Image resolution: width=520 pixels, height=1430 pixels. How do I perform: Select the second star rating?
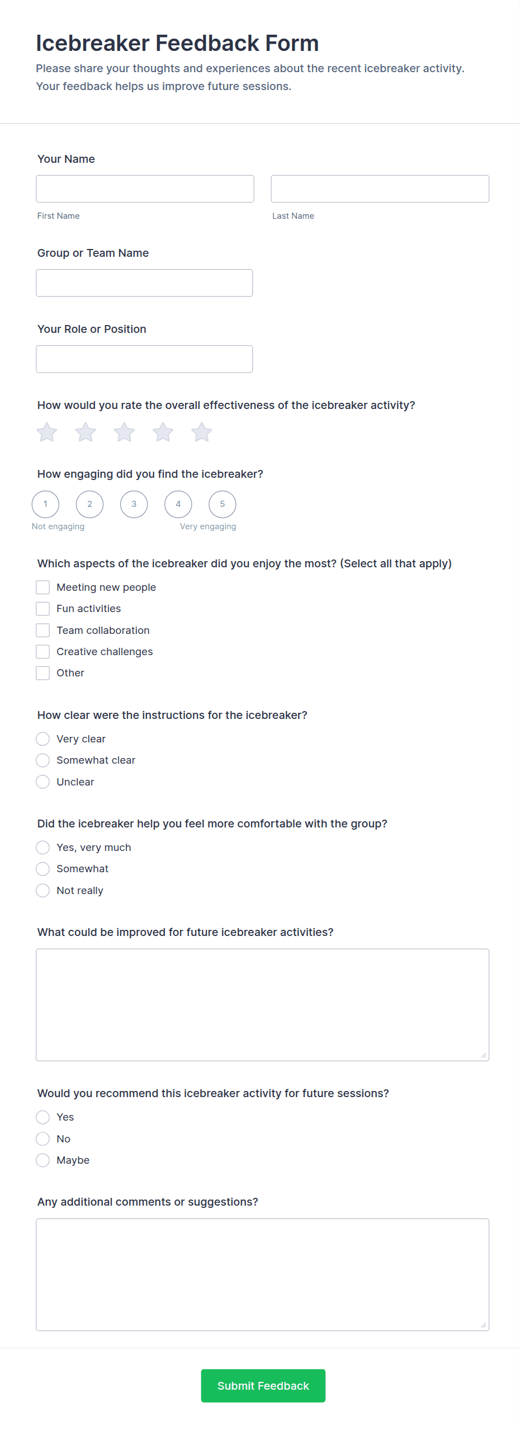click(x=86, y=432)
